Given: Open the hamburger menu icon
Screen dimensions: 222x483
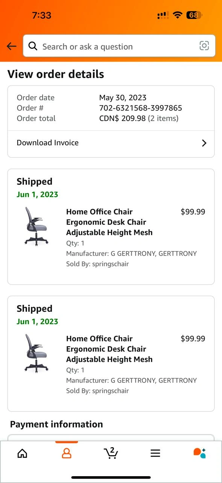Looking at the screenshot, I should pyautogui.click(x=155, y=453).
